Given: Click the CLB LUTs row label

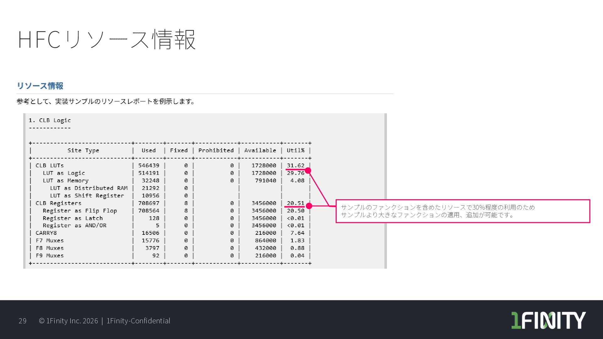Looking at the screenshot, I should pyautogui.click(x=50, y=165).
